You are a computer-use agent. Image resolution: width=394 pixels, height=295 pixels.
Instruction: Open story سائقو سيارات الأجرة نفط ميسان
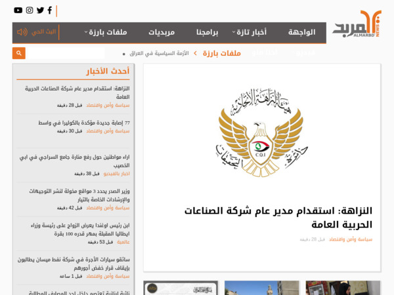tap(74, 264)
